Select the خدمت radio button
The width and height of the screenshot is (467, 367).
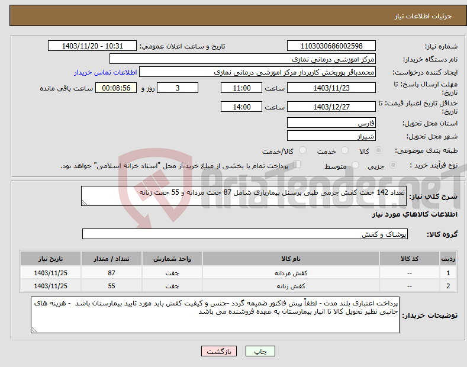(344, 150)
